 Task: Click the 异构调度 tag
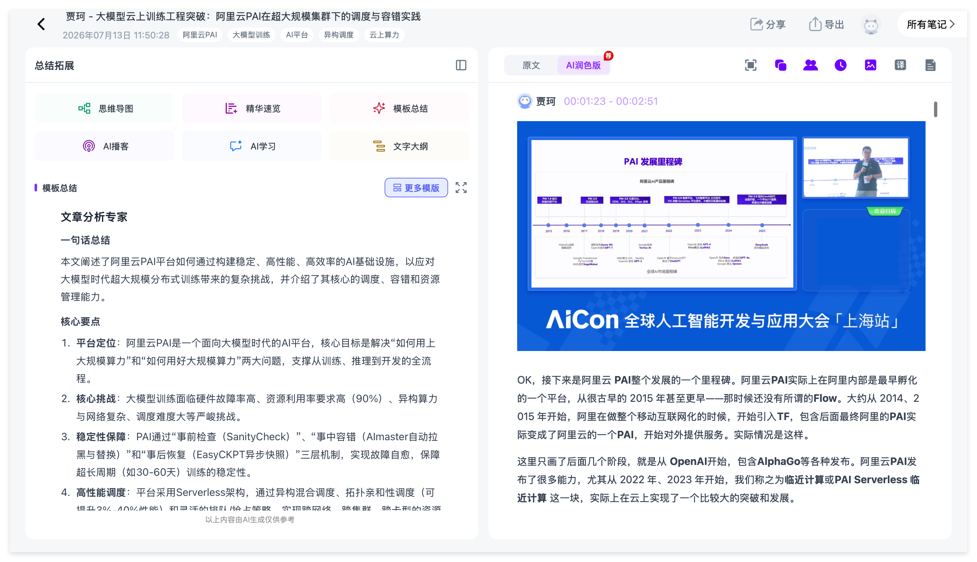(x=339, y=35)
